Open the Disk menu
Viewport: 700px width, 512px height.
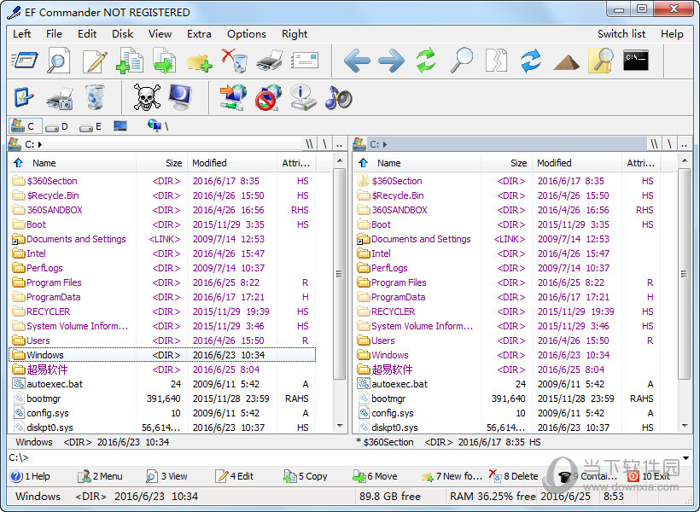click(122, 34)
